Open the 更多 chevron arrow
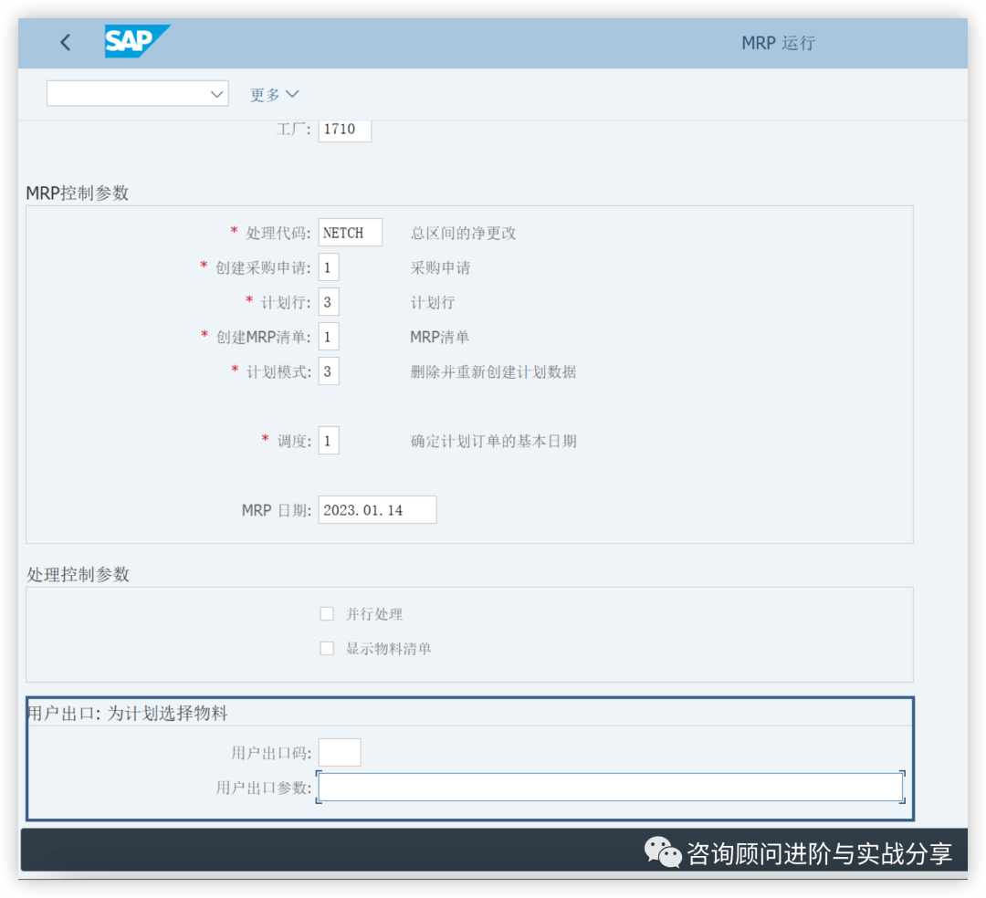The height and width of the screenshot is (898, 986). 292,93
